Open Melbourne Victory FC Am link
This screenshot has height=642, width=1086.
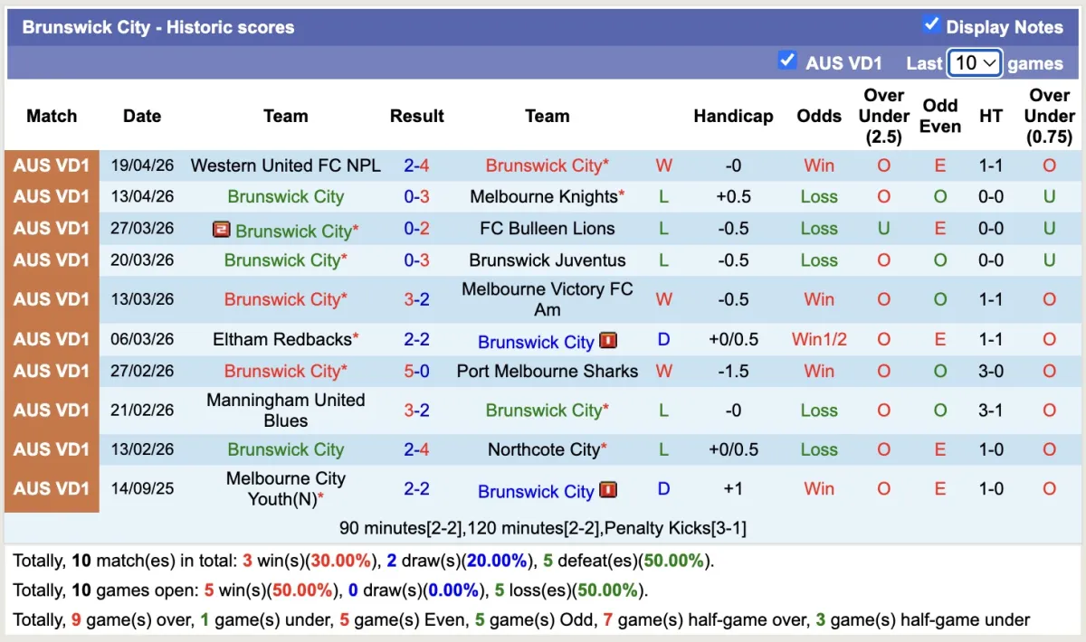point(548,299)
